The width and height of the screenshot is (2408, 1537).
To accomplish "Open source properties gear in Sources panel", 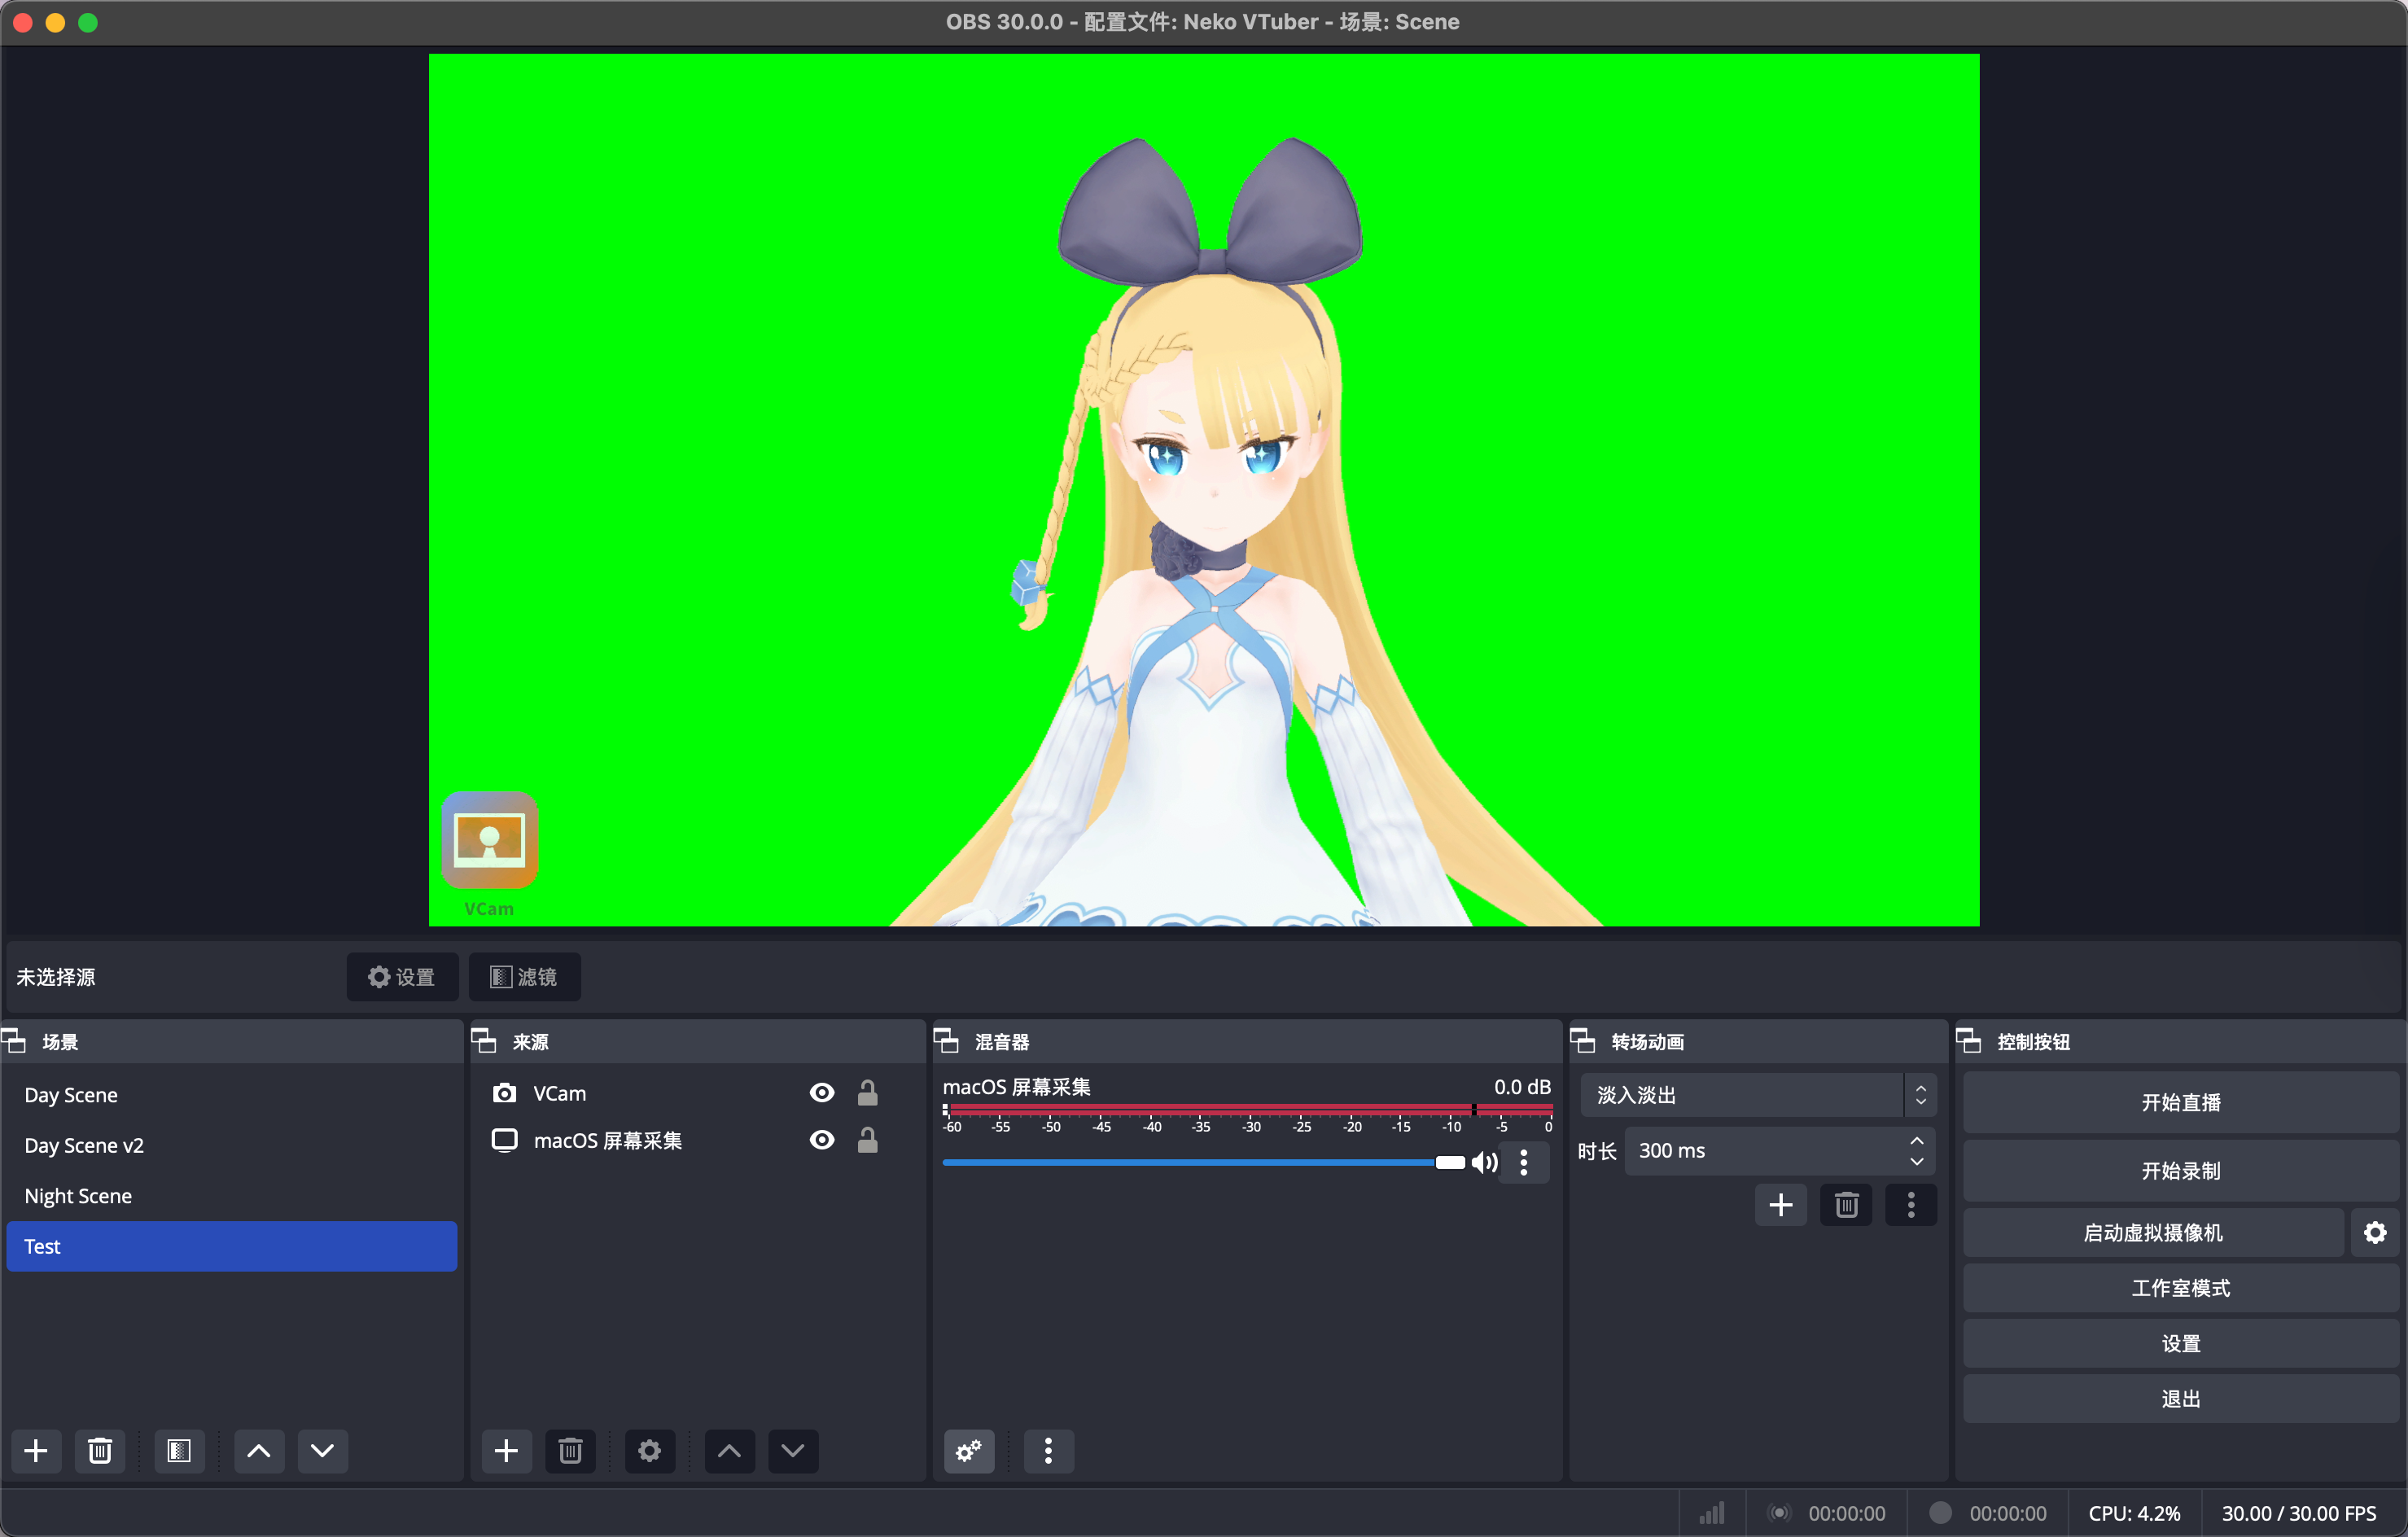I will 649,1450.
